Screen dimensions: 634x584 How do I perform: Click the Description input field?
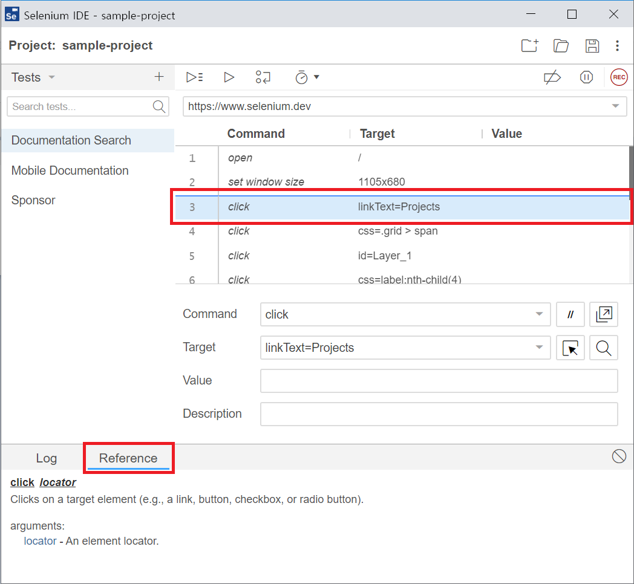439,414
